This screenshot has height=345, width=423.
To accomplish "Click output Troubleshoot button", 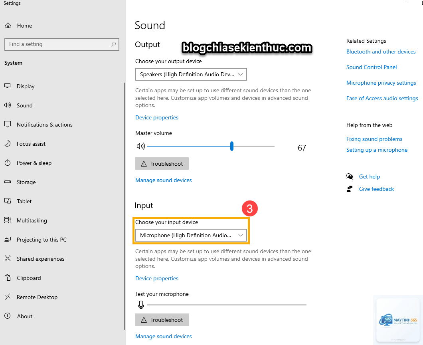I will [x=162, y=164].
